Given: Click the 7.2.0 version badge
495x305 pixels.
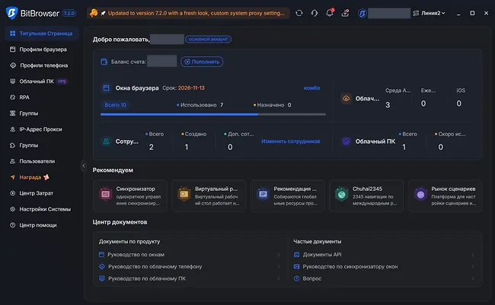Looking at the screenshot, I should (69, 13).
